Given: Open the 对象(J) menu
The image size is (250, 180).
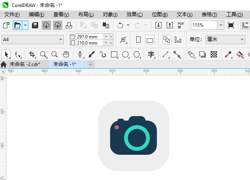Looking at the screenshot, I should pos(110,15).
